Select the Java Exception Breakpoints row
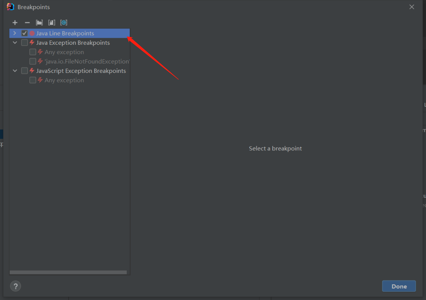 (70, 42)
